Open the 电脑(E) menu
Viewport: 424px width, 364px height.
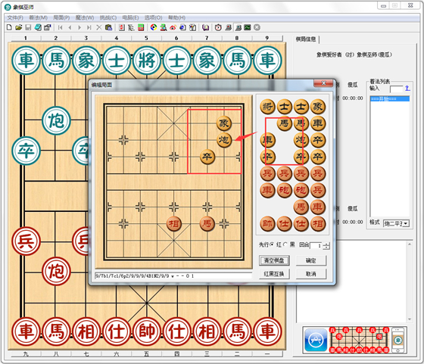130,17
